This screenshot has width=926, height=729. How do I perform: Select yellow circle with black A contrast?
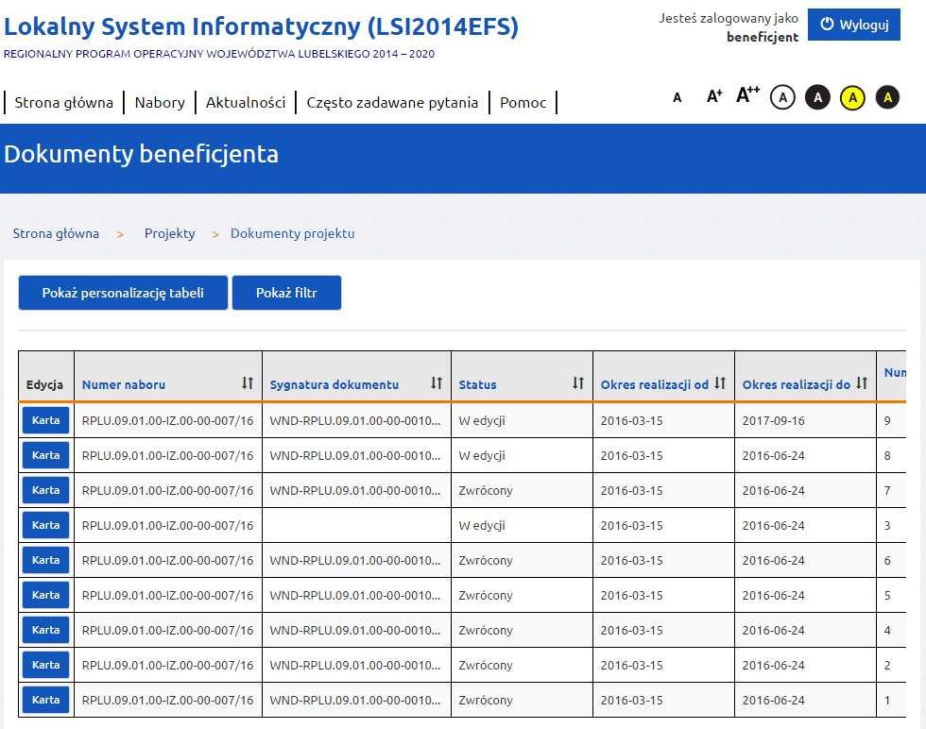pos(852,97)
